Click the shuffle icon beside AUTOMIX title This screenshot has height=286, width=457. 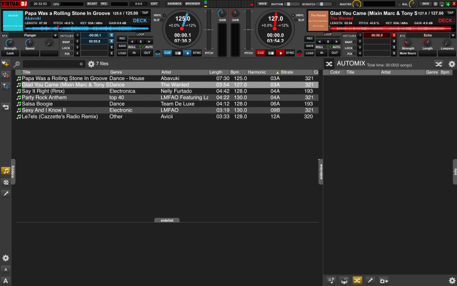tap(329, 64)
